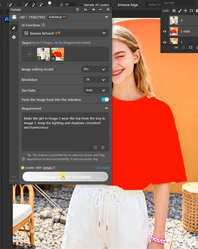Select target image thumbnail 2 of the girl
198x249 pixels.
click(x=57, y=54)
